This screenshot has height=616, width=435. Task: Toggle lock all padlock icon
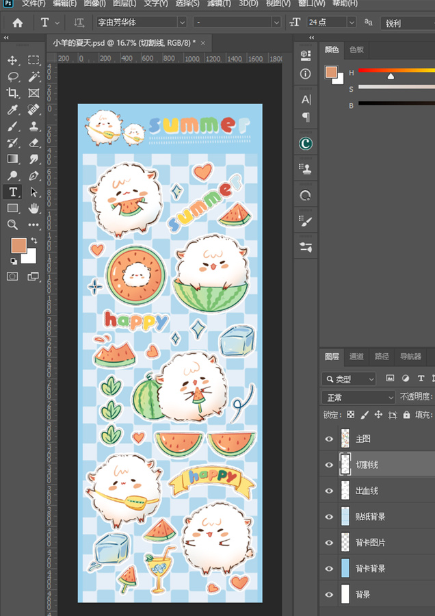click(406, 415)
